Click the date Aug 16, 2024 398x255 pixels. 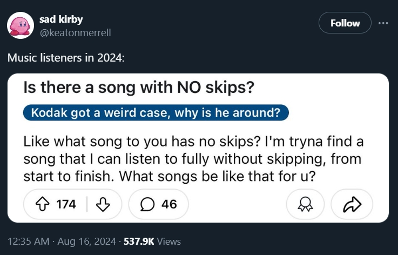point(86,241)
